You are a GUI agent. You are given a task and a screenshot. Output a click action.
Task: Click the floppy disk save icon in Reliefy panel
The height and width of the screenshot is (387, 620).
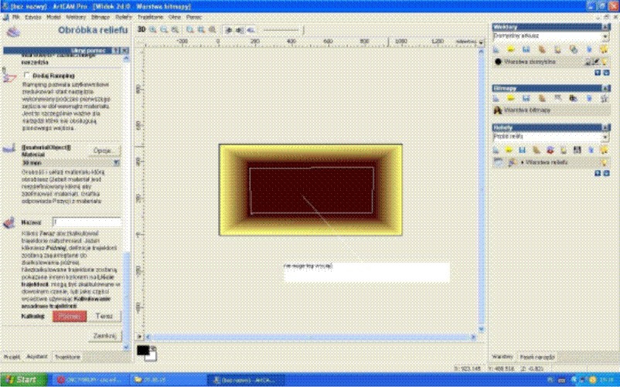click(522, 150)
